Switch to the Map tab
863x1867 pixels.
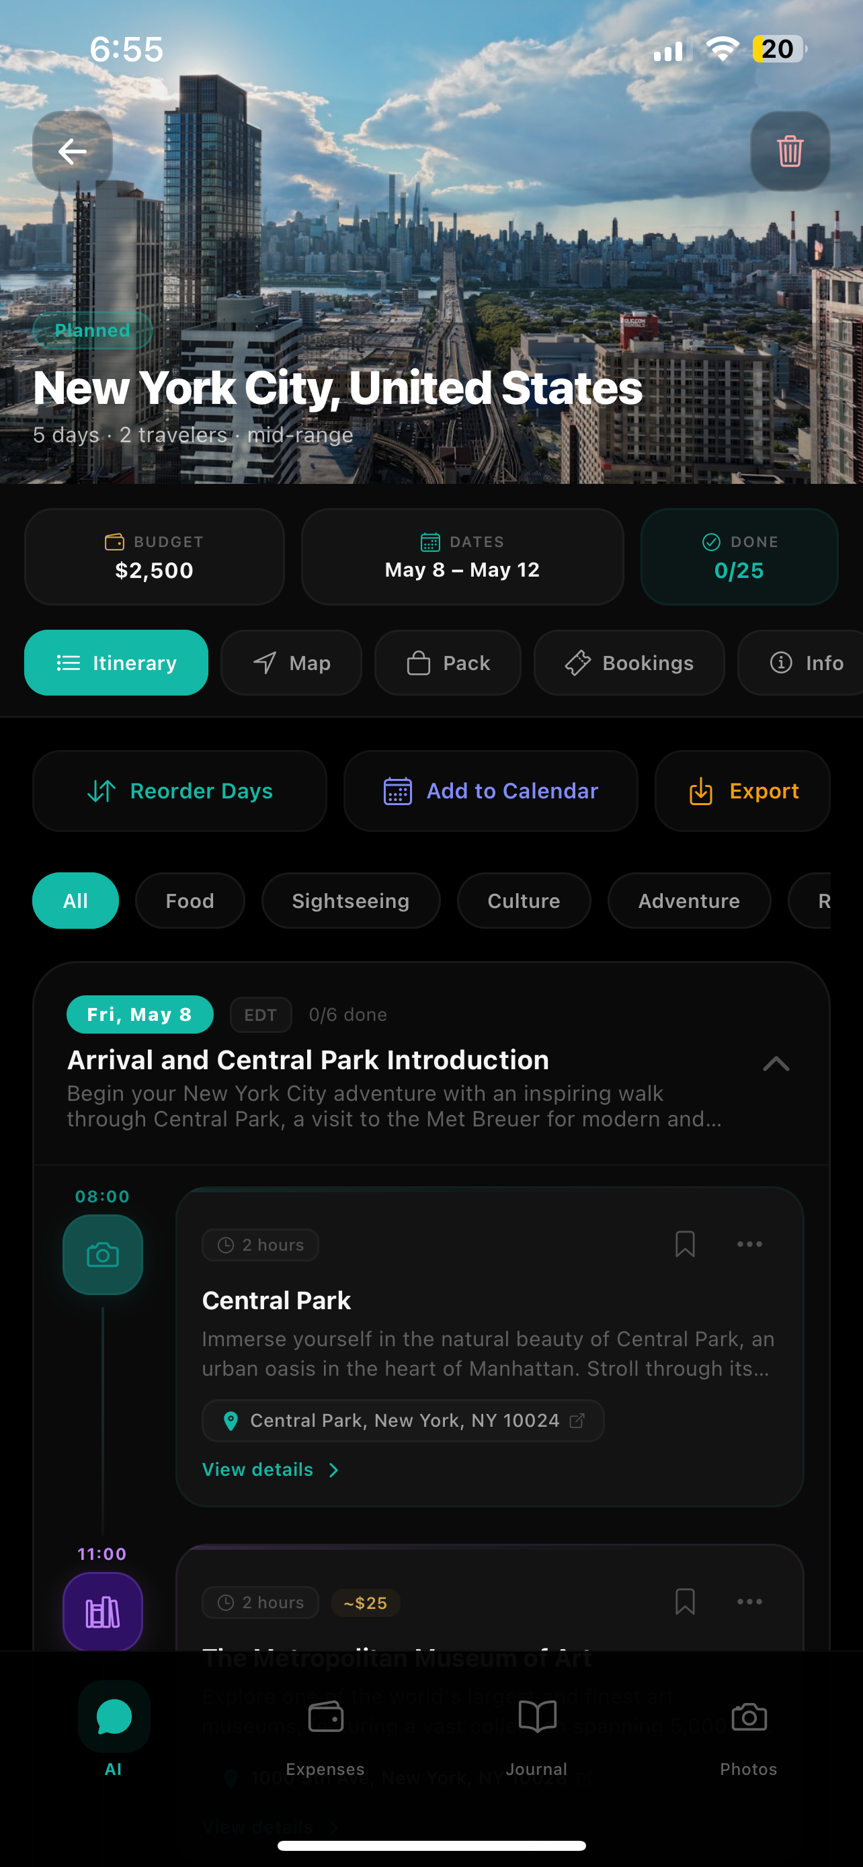coord(291,663)
